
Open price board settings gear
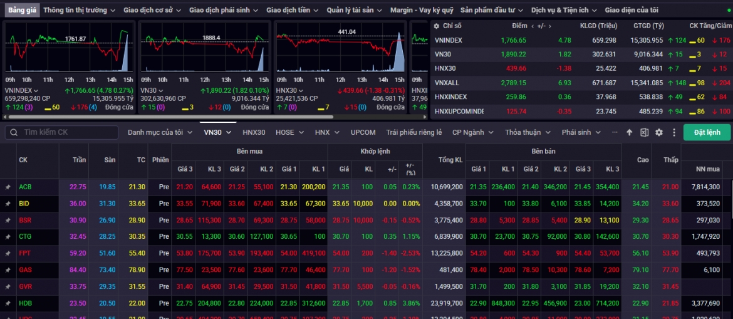coord(659,132)
